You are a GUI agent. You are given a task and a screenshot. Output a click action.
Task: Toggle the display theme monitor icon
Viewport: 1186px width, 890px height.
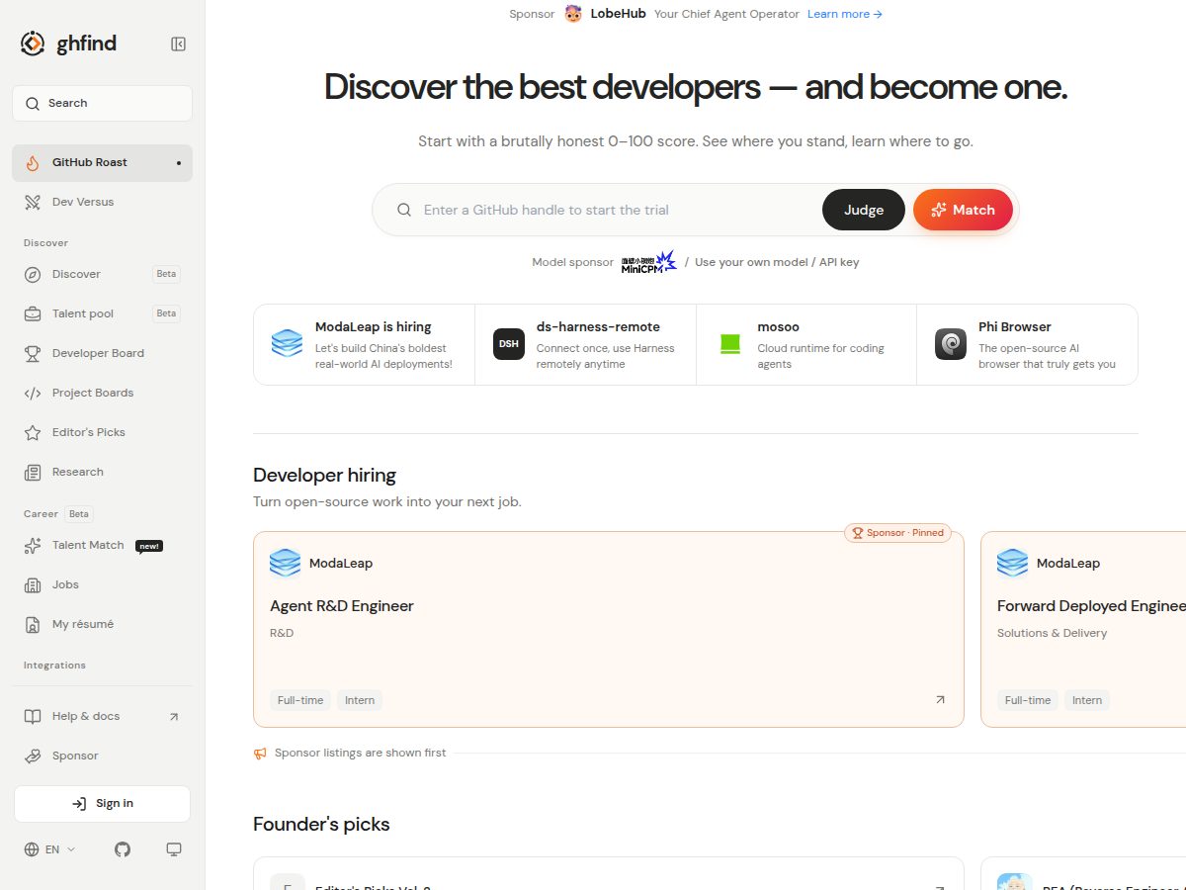[x=174, y=849]
